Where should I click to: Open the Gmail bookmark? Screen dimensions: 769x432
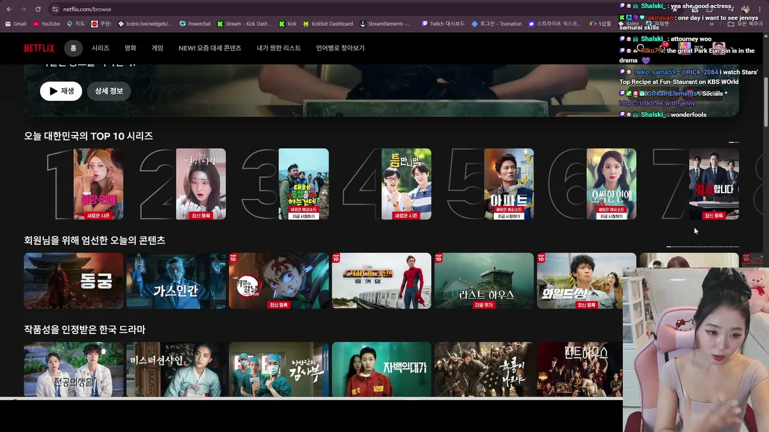(x=15, y=24)
